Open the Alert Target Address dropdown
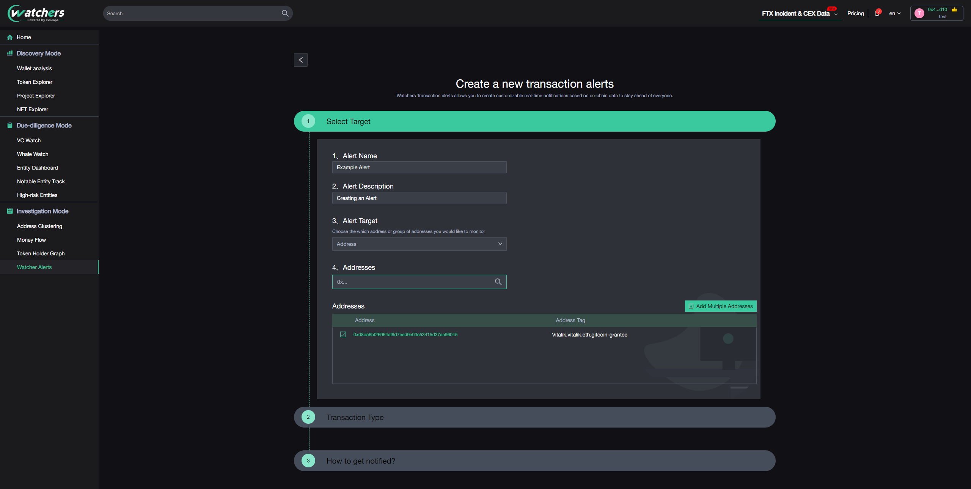971x489 pixels. coord(419,244)
